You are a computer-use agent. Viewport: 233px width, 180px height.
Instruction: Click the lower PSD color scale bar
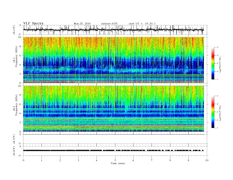[x=213, y=112]
